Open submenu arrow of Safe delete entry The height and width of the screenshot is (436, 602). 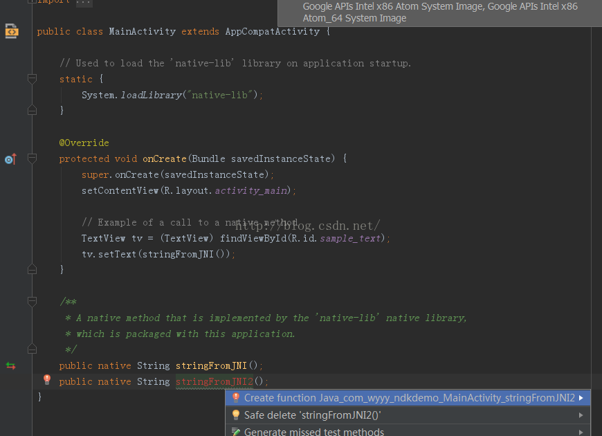pyautogui.click(x=581, y=415)
